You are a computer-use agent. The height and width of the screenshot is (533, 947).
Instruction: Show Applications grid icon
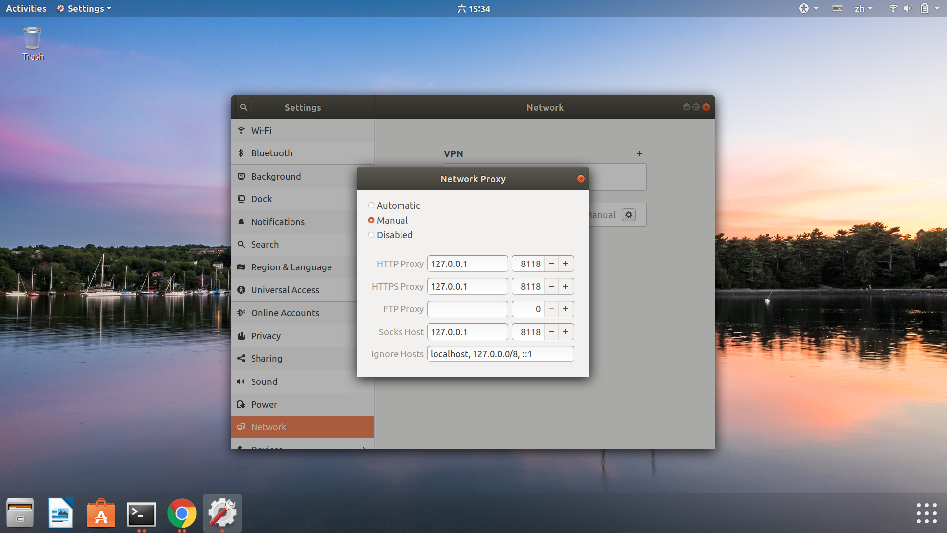[x=926, y=513]
